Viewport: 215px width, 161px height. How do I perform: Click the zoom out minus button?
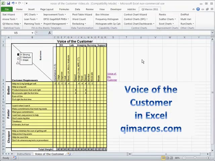184,158
